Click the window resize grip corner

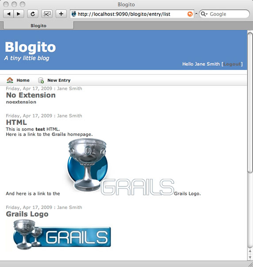tap(250, 264)
